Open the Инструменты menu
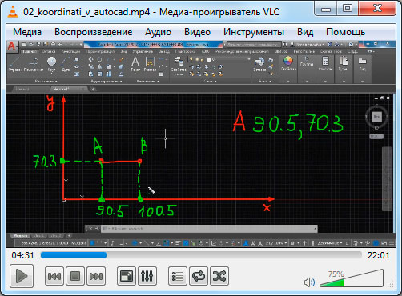This screenshot has width=402, height=296. click(254, 32)
